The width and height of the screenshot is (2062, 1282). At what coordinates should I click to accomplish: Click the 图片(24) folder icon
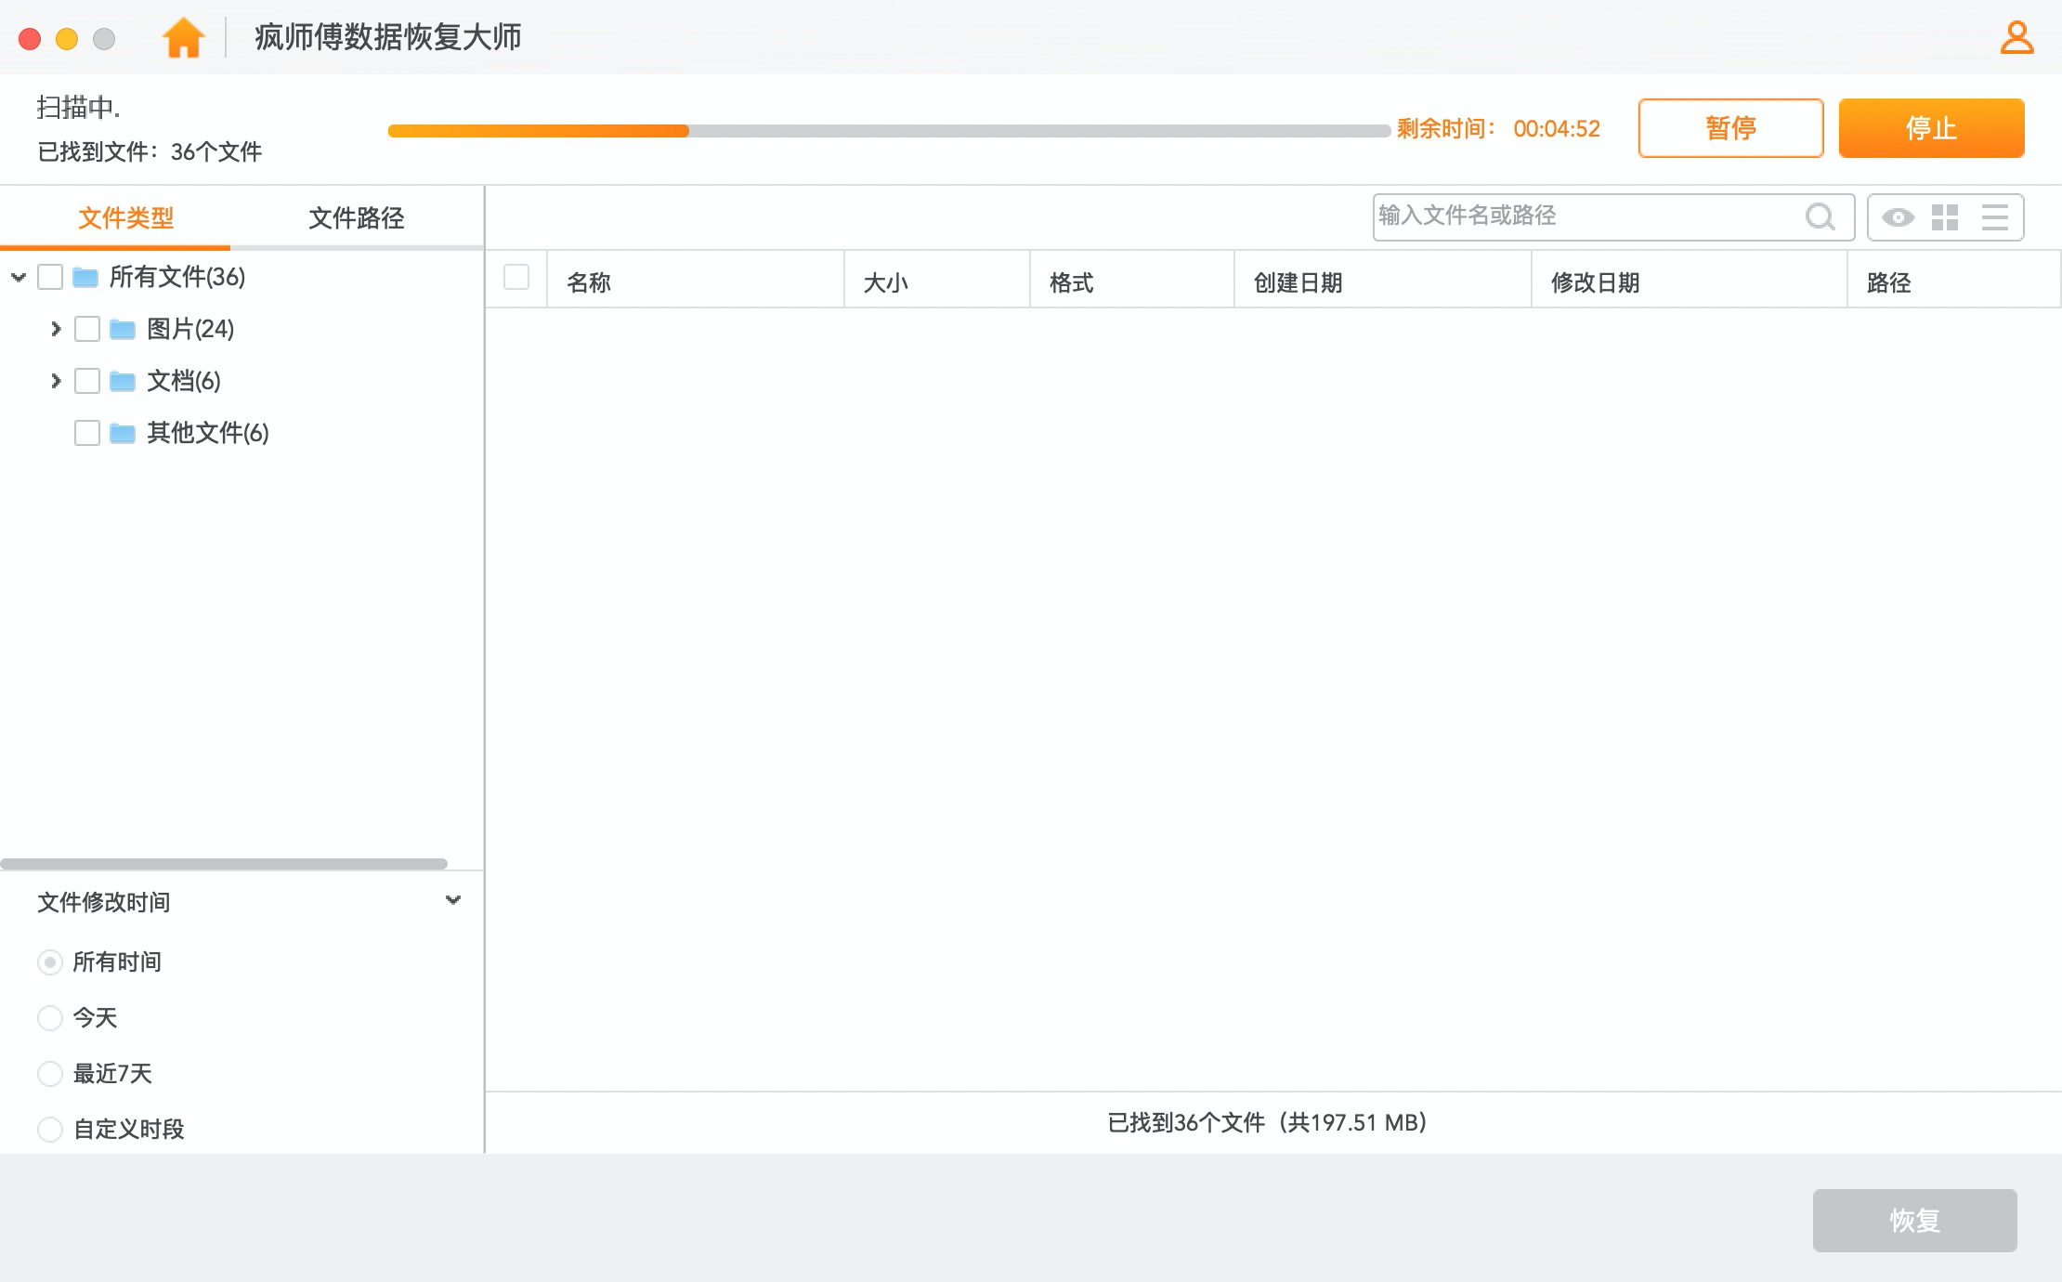coord(122,329)
